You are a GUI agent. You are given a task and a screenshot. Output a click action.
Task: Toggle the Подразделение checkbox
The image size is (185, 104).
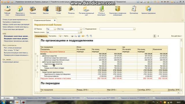pos(84,29)
